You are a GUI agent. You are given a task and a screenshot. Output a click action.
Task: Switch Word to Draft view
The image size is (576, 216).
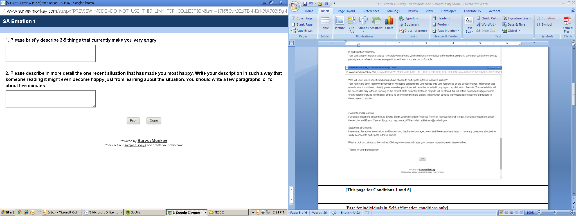522,213
